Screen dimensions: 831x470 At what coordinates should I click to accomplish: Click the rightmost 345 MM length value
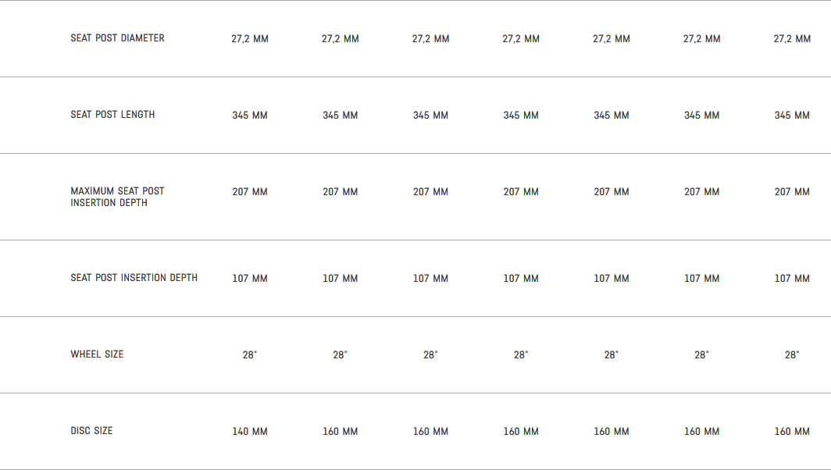coord(792,116)
